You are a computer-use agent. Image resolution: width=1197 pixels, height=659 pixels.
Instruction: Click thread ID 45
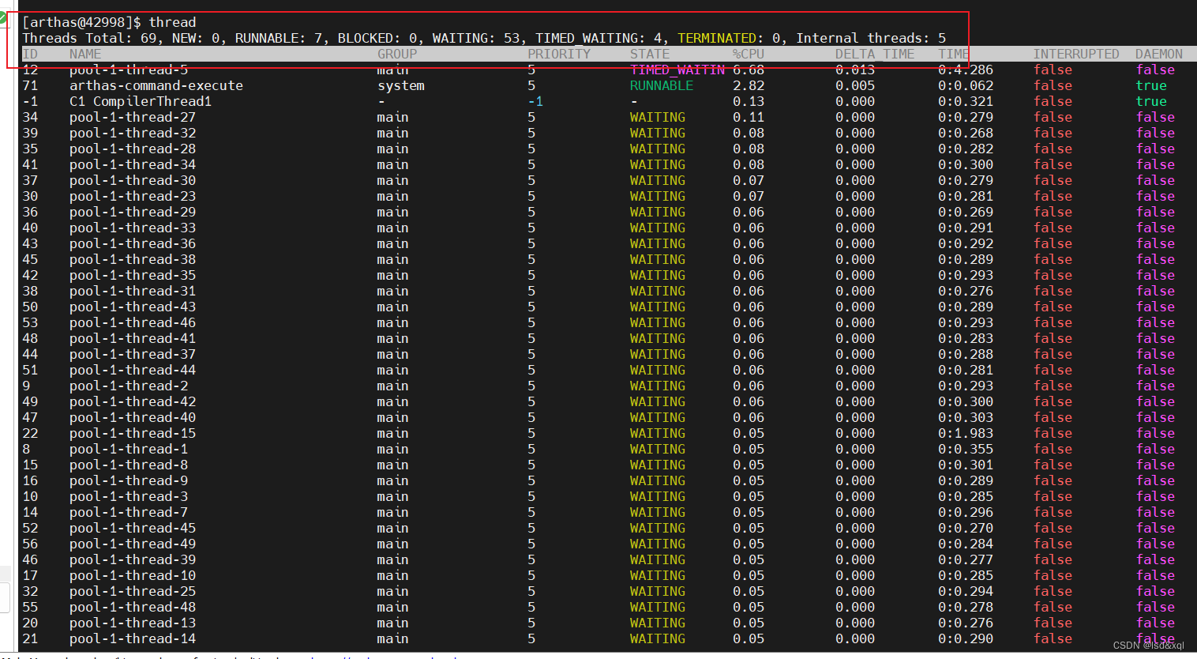pyautogui.click(x=30, y=259)
